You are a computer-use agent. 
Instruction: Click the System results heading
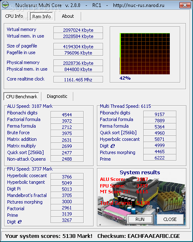(140, 172)
